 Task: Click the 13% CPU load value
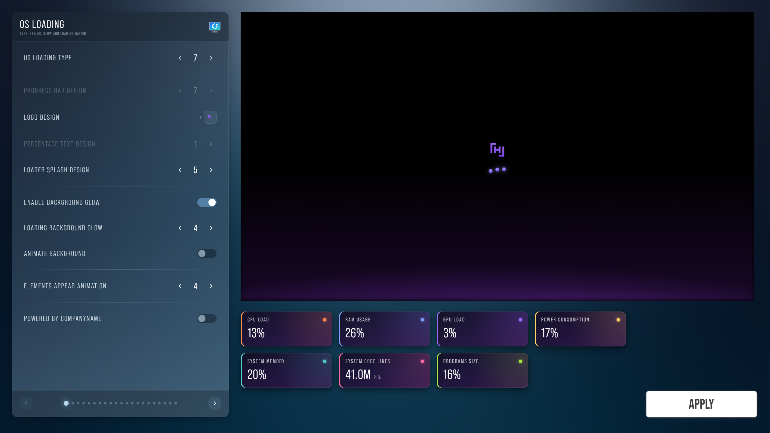256,333
